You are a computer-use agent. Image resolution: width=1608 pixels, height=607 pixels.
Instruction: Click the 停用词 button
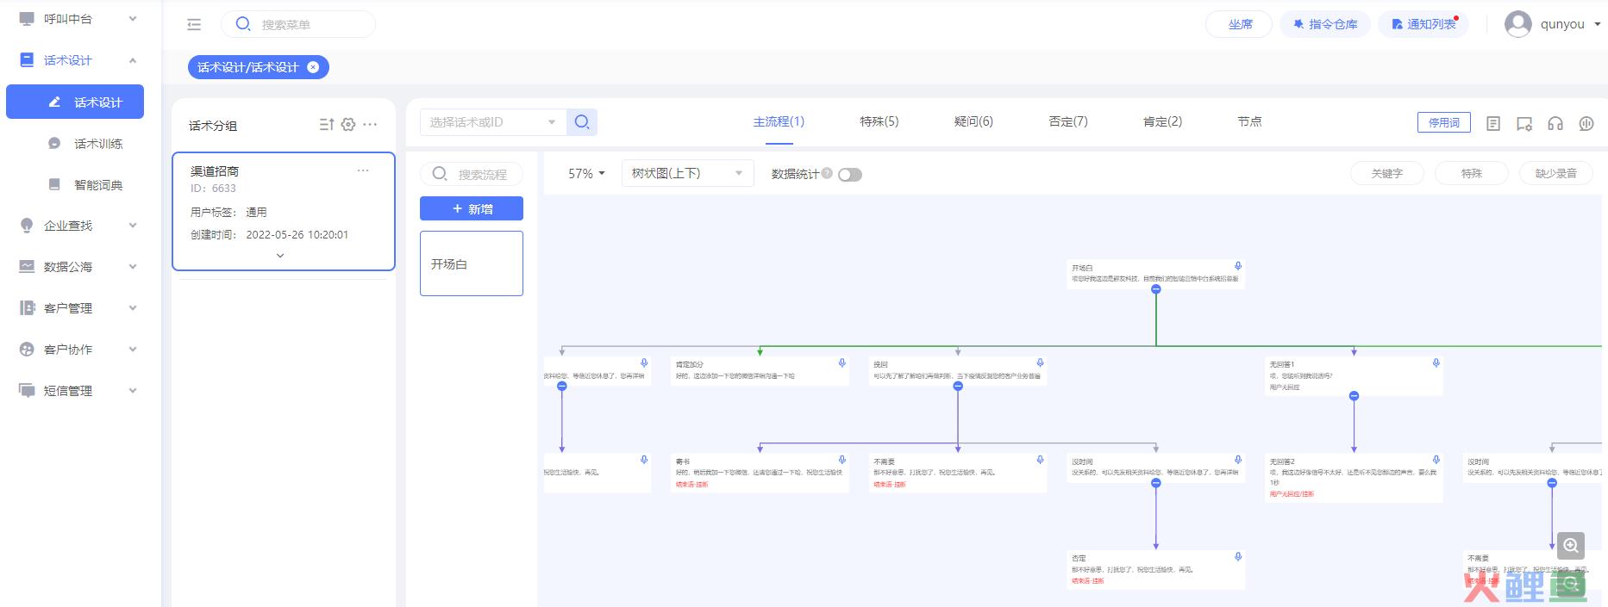1444,123
